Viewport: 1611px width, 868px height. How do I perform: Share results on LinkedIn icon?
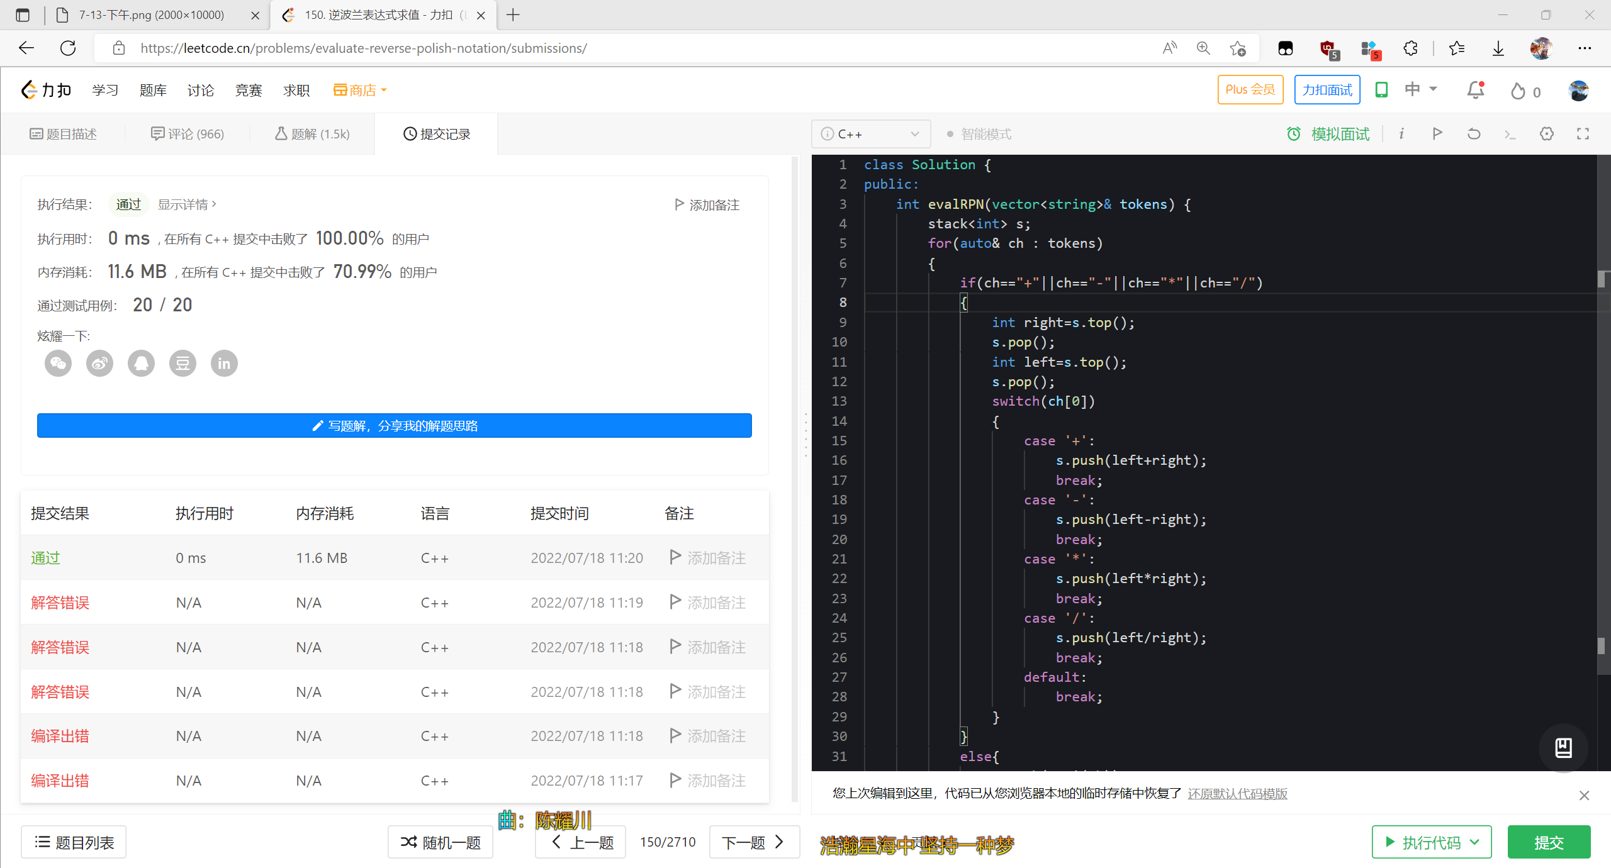coord(224,363)
